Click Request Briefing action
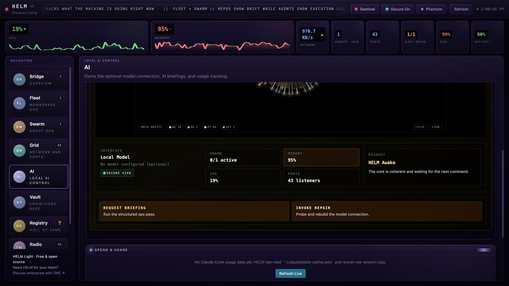Screen dimensions: 509x286 tap(194, 211)
